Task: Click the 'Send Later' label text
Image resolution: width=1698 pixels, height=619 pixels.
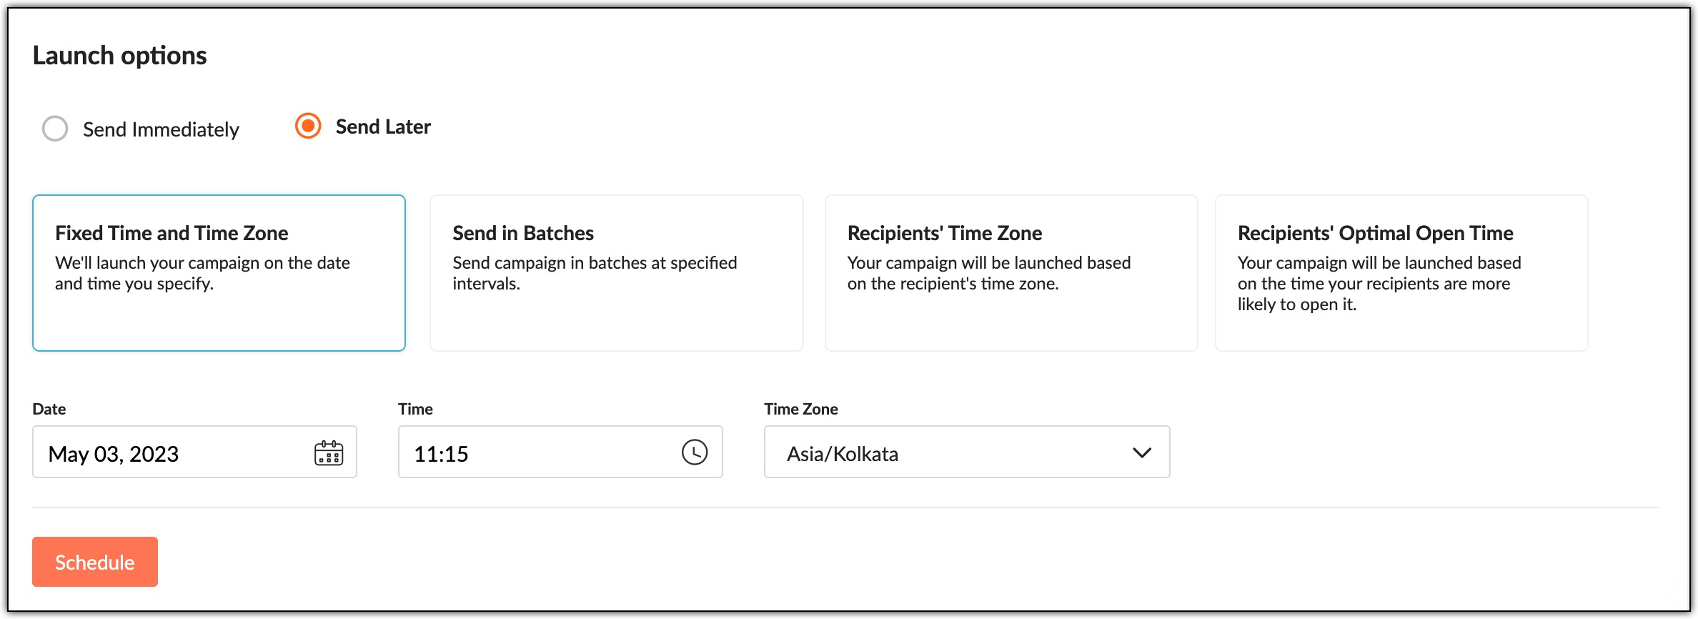Action: coord(383,127)
